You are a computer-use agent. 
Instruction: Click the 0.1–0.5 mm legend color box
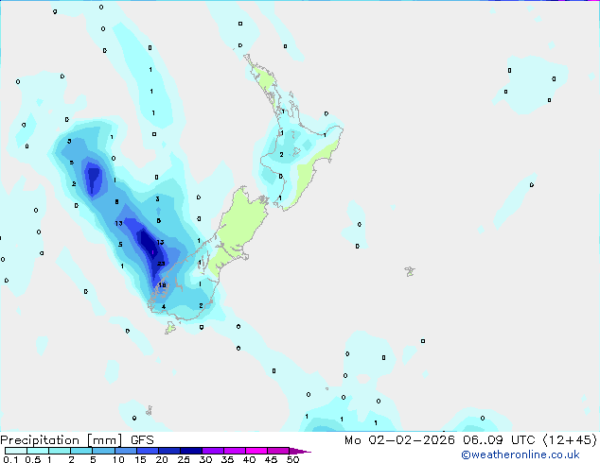(16, 451)
